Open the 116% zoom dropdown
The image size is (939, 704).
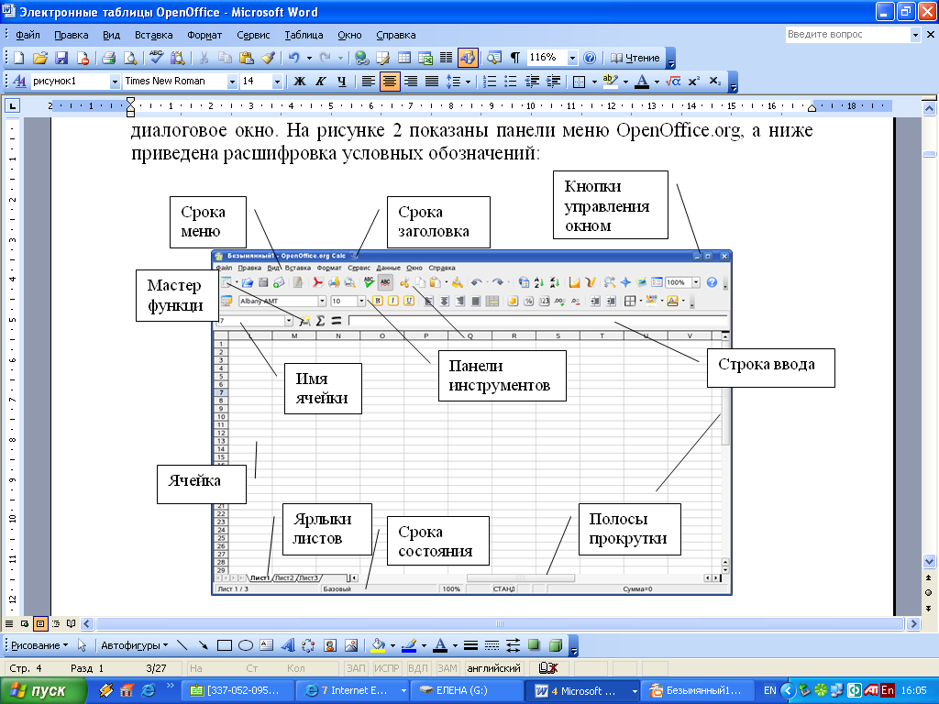pos(572,58)
